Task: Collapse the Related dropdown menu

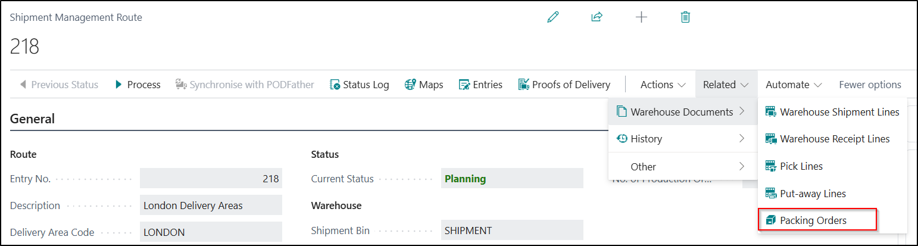Action: [x=725, y=85]
